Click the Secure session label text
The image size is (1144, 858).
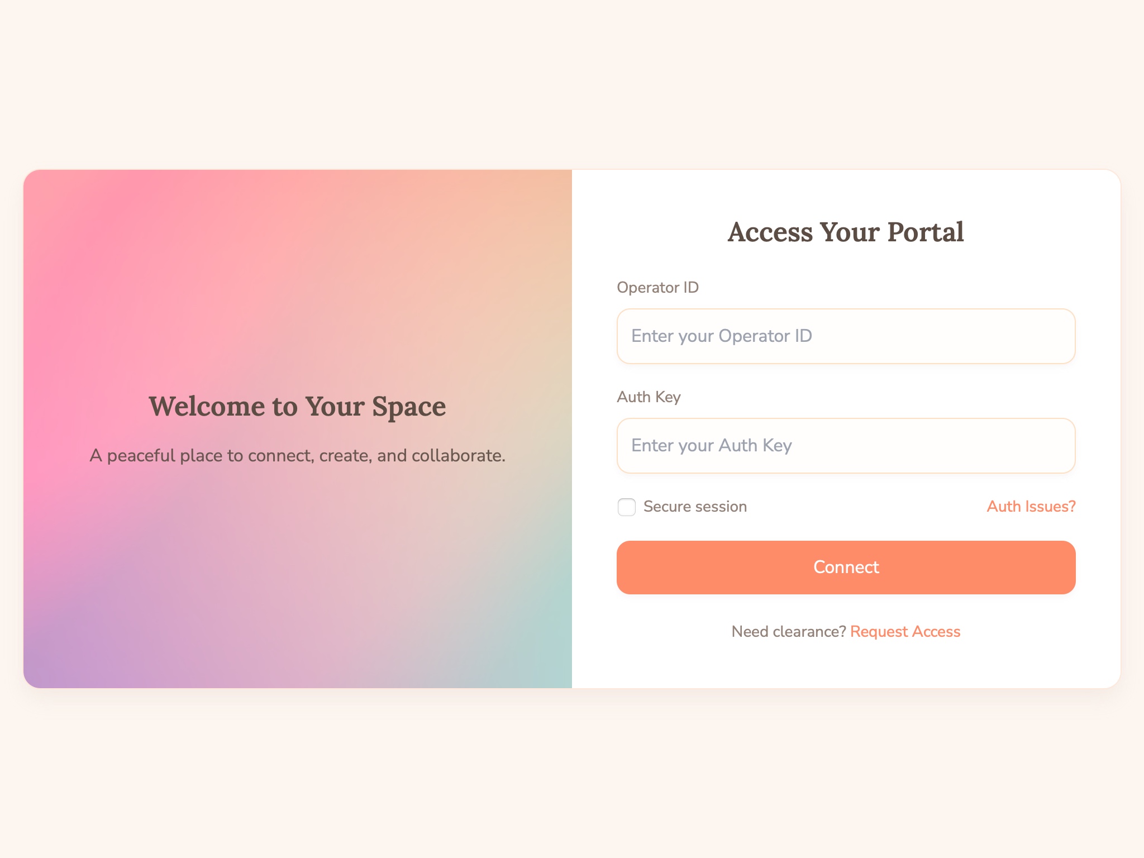click(695, 506)
